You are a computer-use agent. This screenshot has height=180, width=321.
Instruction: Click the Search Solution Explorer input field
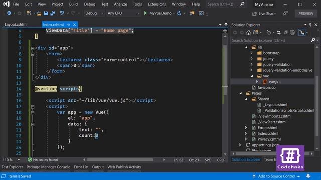[x=271, y=40]
